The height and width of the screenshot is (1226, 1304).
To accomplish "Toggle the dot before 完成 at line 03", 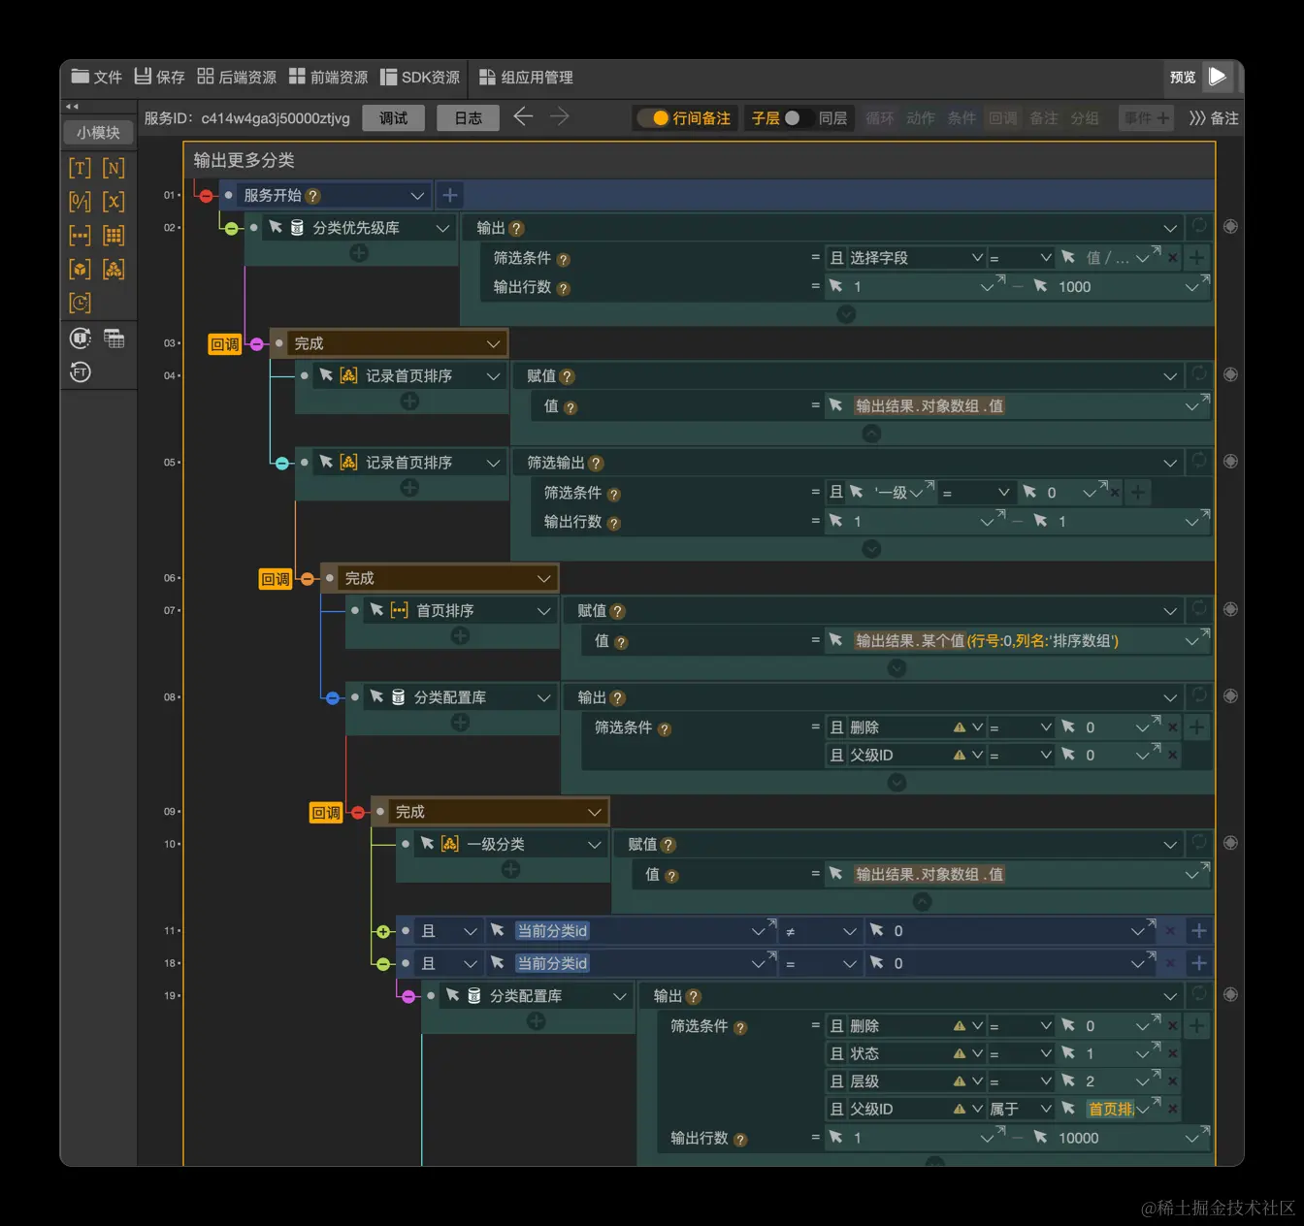I will click(x=278, y=343).
